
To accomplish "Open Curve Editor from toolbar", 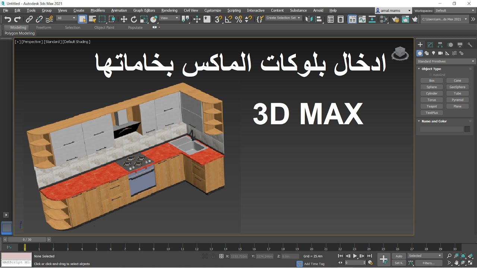I will 362,19.
